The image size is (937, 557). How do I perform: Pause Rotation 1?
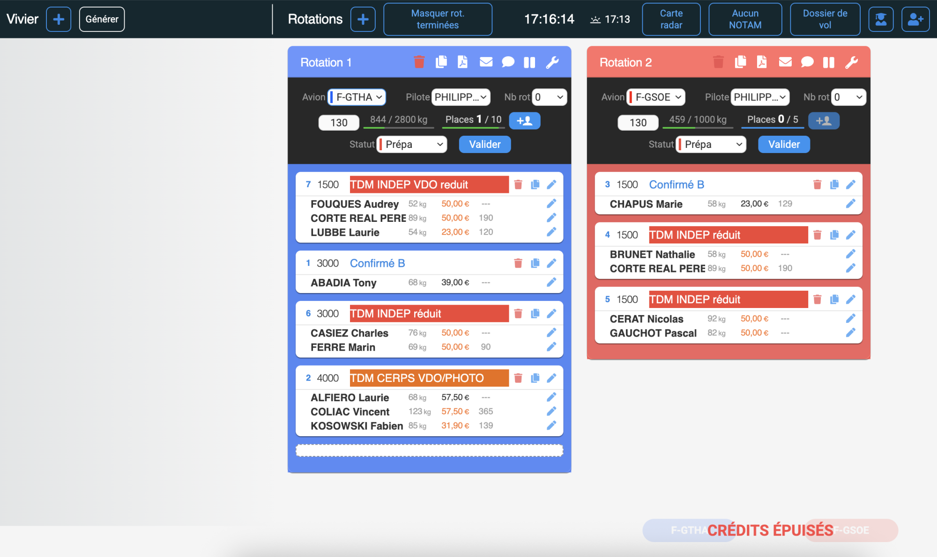point(529,62)
